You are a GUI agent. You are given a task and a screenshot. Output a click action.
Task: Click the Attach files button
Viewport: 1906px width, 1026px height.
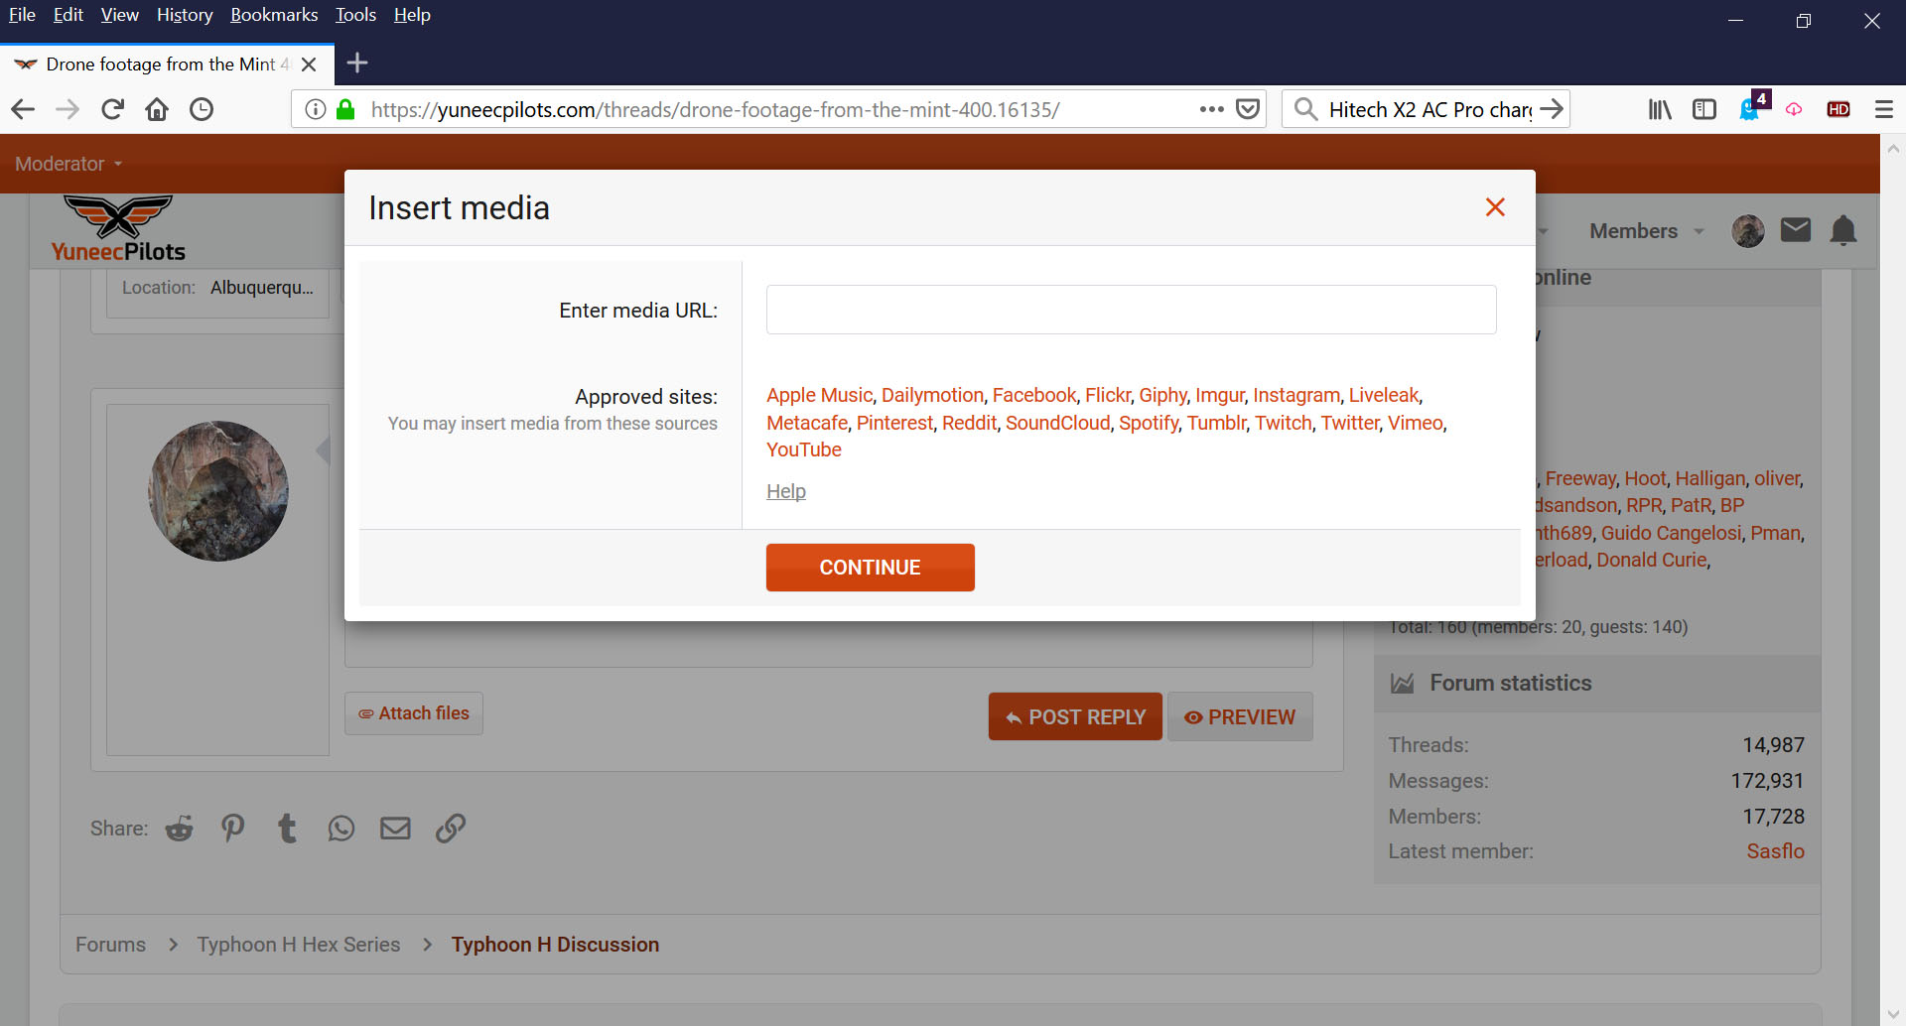coord(413,713)
